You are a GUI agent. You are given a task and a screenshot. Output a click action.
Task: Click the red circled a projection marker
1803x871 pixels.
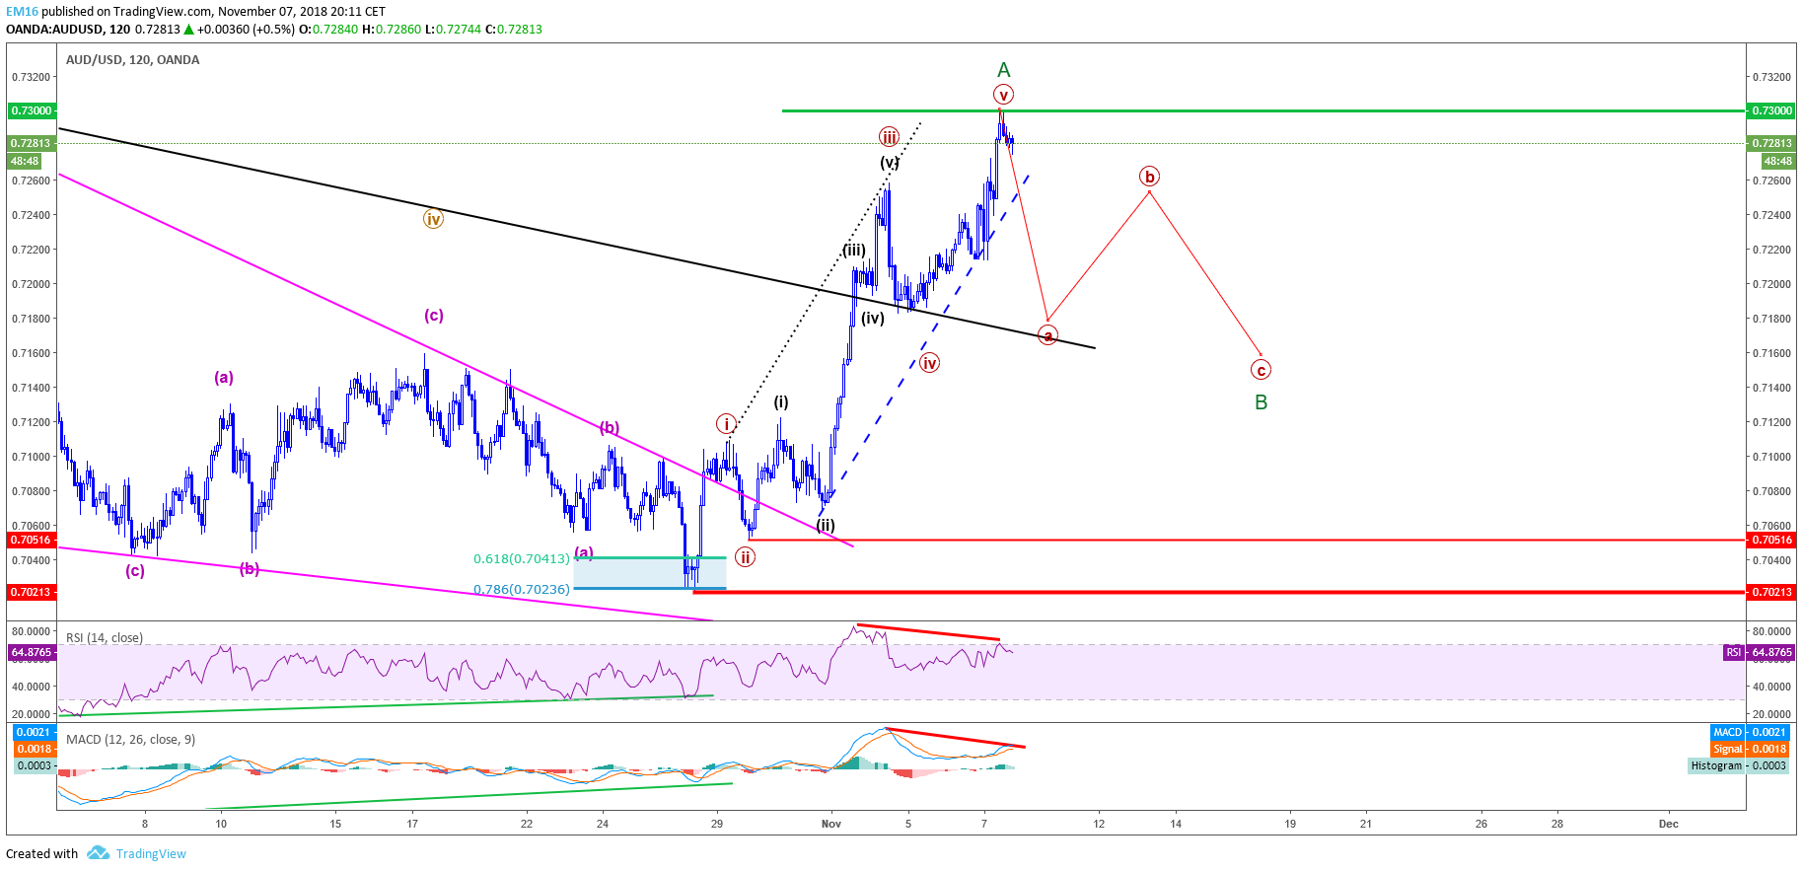1047,335
